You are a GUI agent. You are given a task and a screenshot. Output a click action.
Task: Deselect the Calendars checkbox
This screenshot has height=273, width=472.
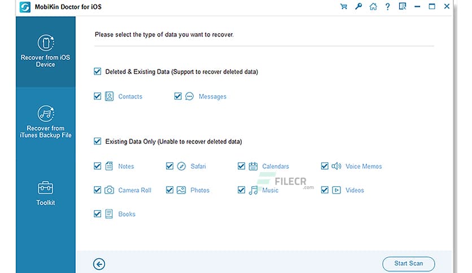click(x=242, y=166)
